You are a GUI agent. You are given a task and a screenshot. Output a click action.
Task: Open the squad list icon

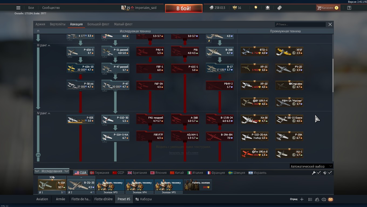[310, 199]
